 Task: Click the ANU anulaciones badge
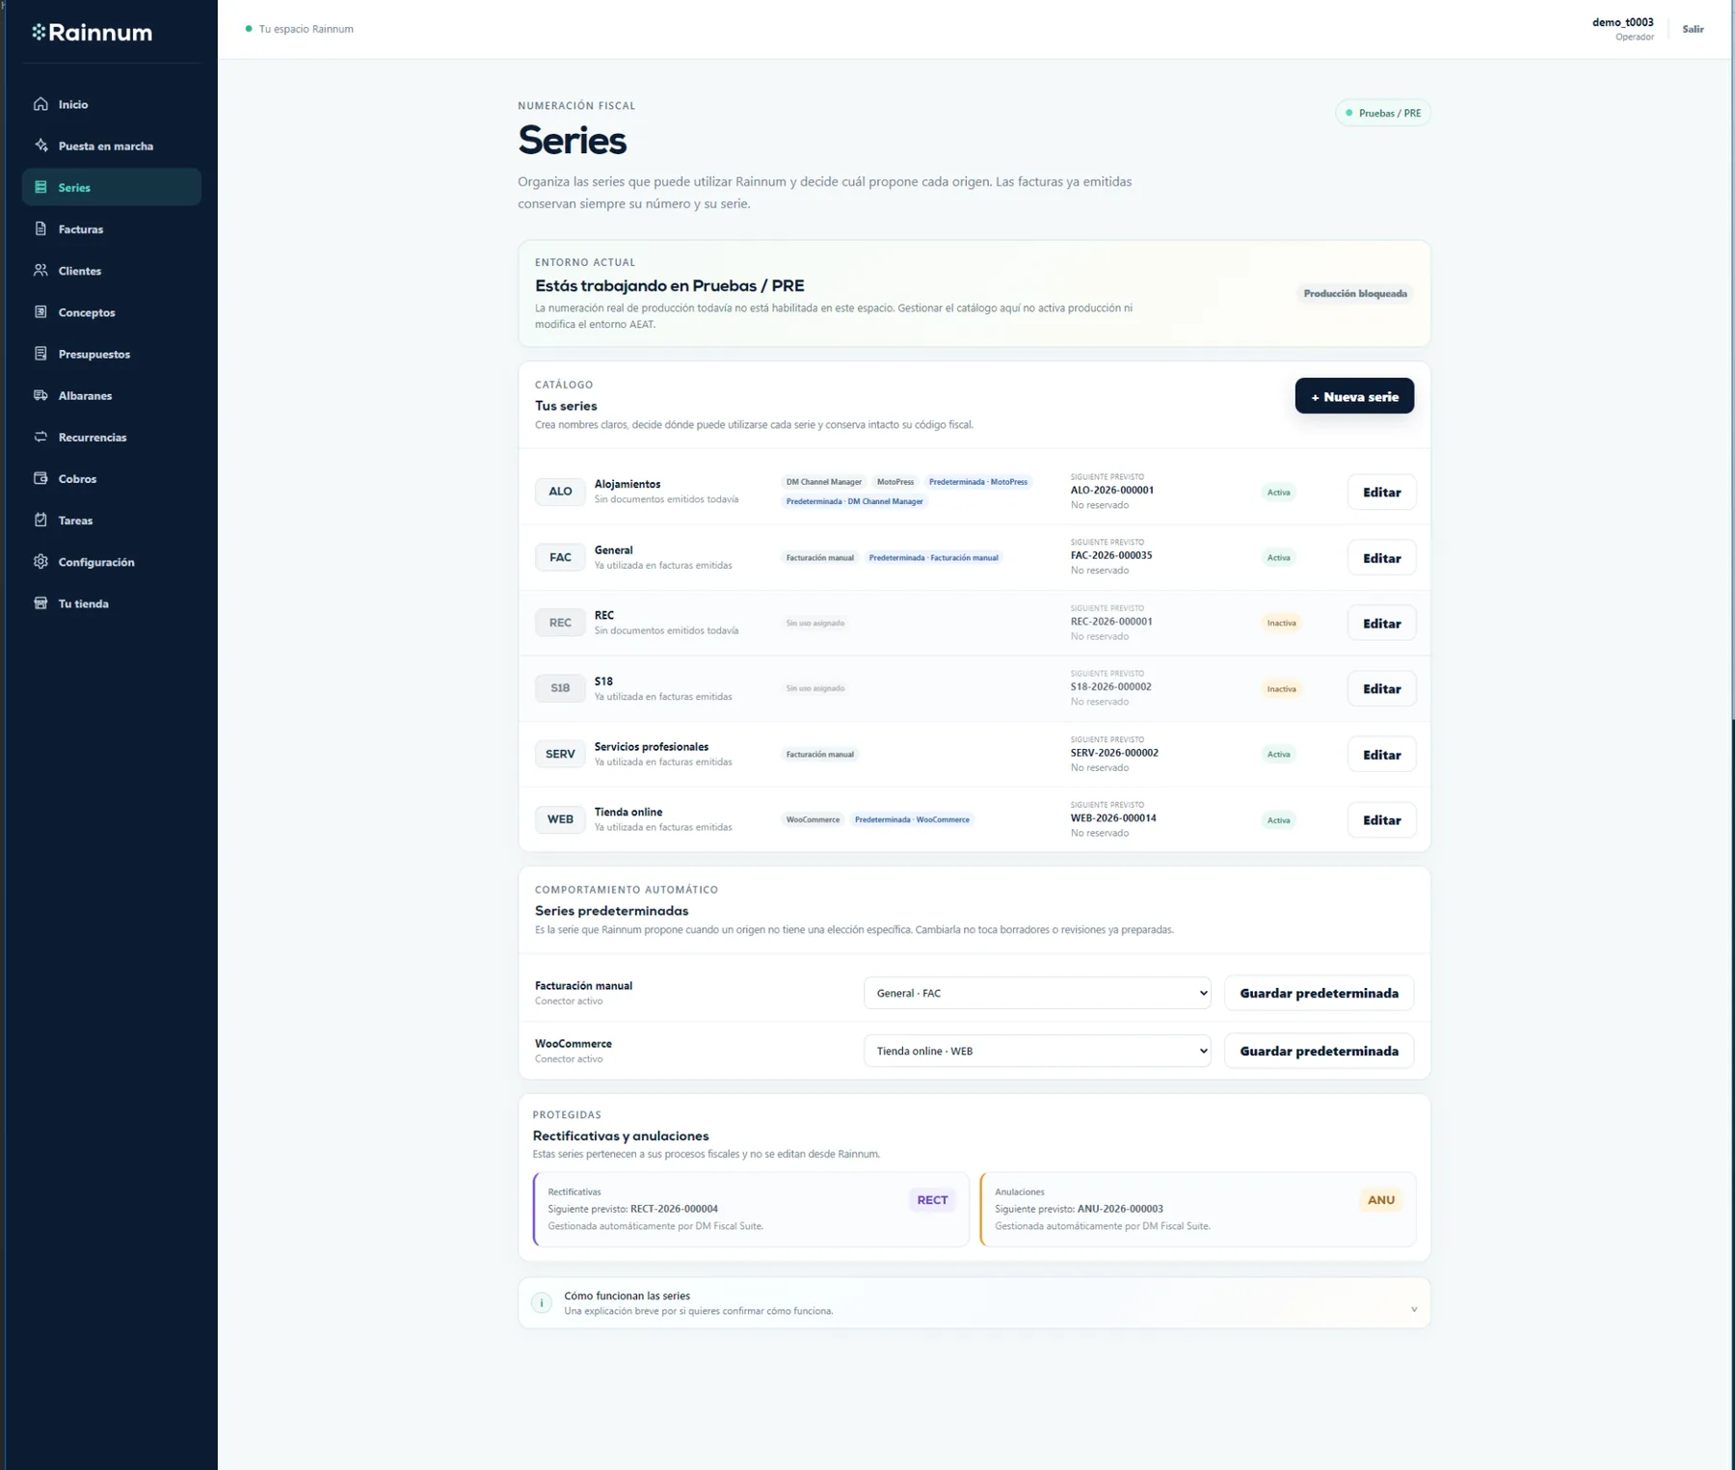click(x=1380, y=1200)
